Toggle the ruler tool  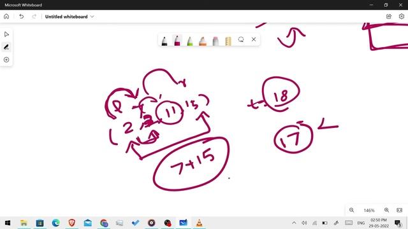(x=228, y=41)
